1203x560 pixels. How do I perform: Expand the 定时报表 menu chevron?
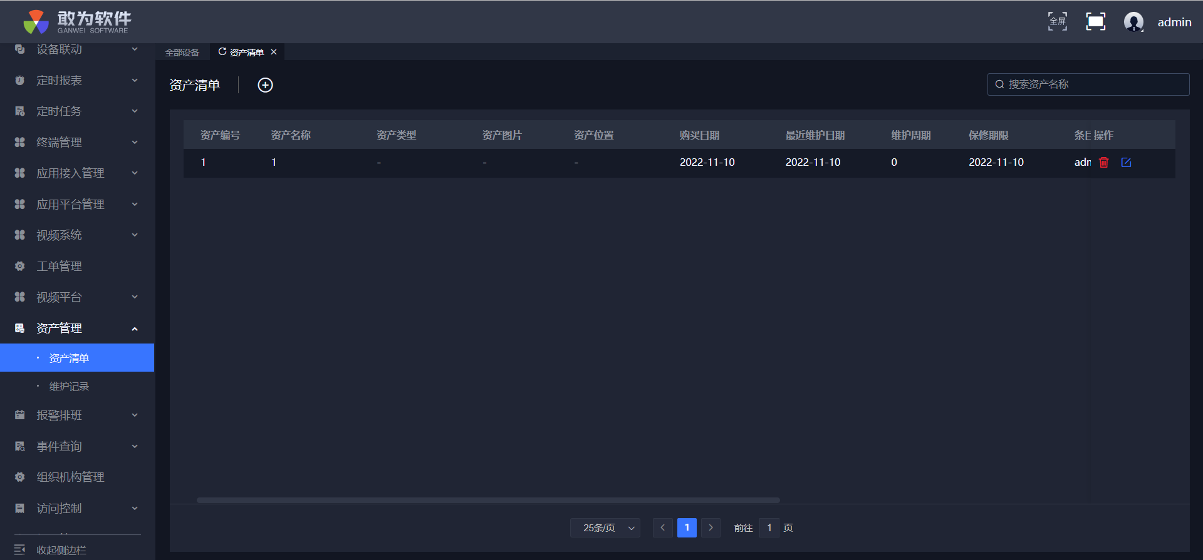tap(135, 80)
